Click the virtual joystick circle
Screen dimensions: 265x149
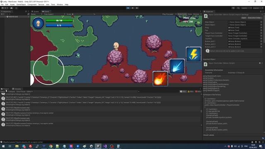[x=48, y=70]
